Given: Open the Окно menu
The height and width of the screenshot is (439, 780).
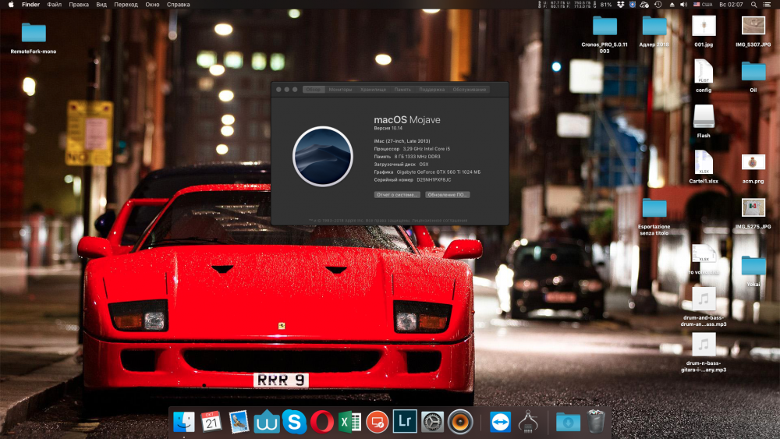Looking at the screenshot, I should 152,5.
